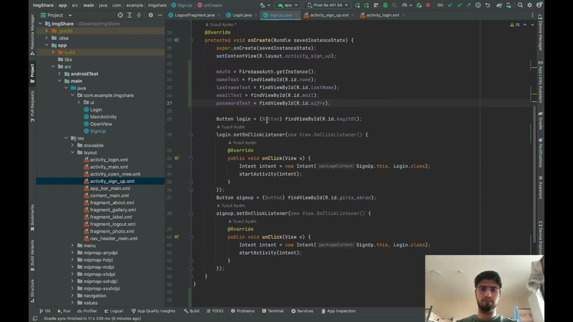Screen dimensions: 573x322
Task: Switch to LogoutFragment.java tab
Action: pyautogui.click(x=192, y=15)
